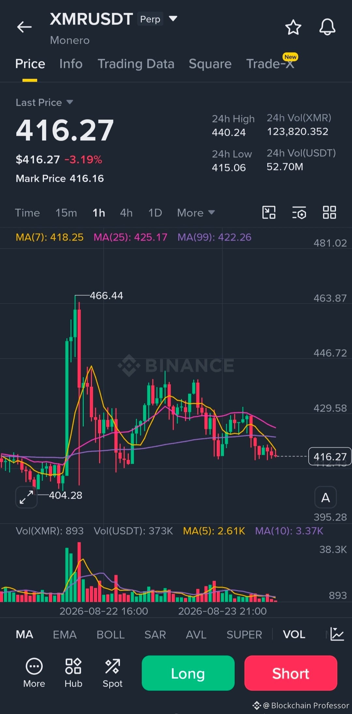Tap the Monero coin name
The width and height of the screenshot is (352, 714).
click(70, 40)
